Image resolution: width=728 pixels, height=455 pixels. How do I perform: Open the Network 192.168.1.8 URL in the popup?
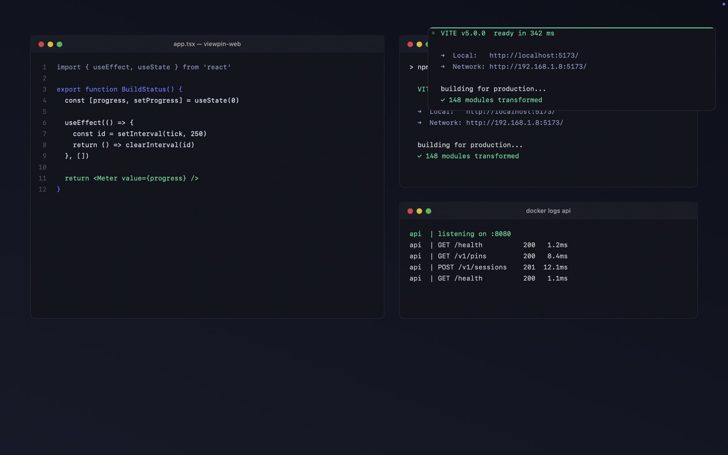[538, 66]
